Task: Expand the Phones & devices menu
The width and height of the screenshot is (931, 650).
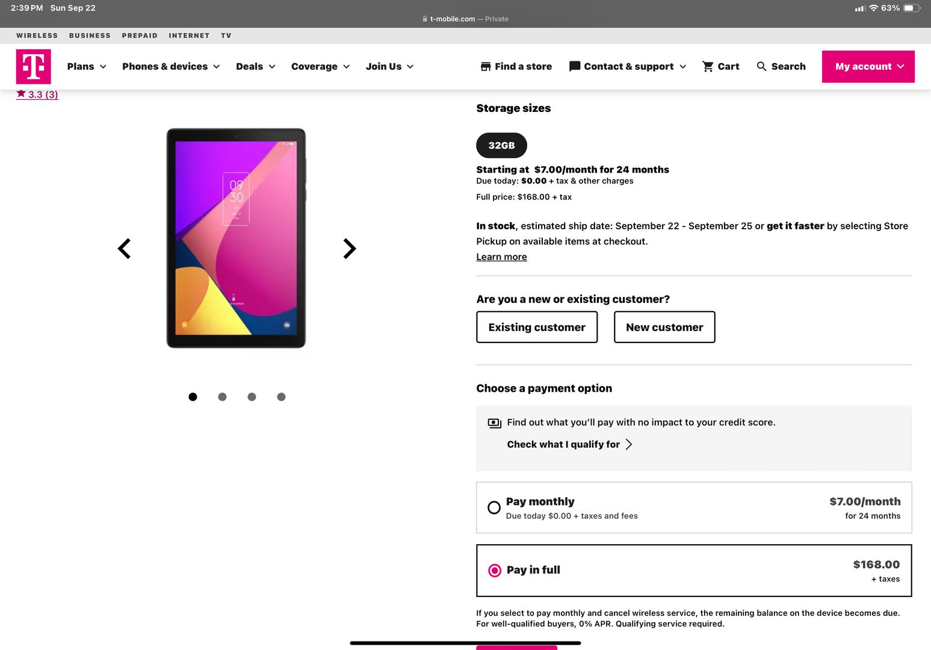Action: click(x=171, y=66)
